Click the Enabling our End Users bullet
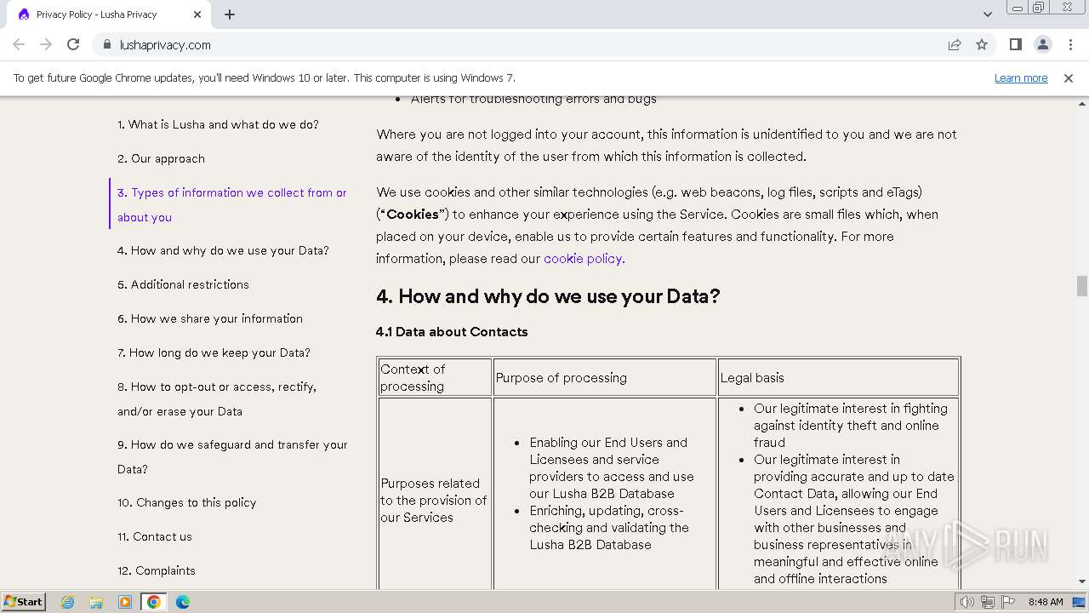1089x613 pixels. 612,468
